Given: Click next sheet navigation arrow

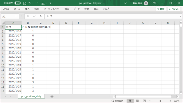Looking at the screenshot, I should point(10,96).
